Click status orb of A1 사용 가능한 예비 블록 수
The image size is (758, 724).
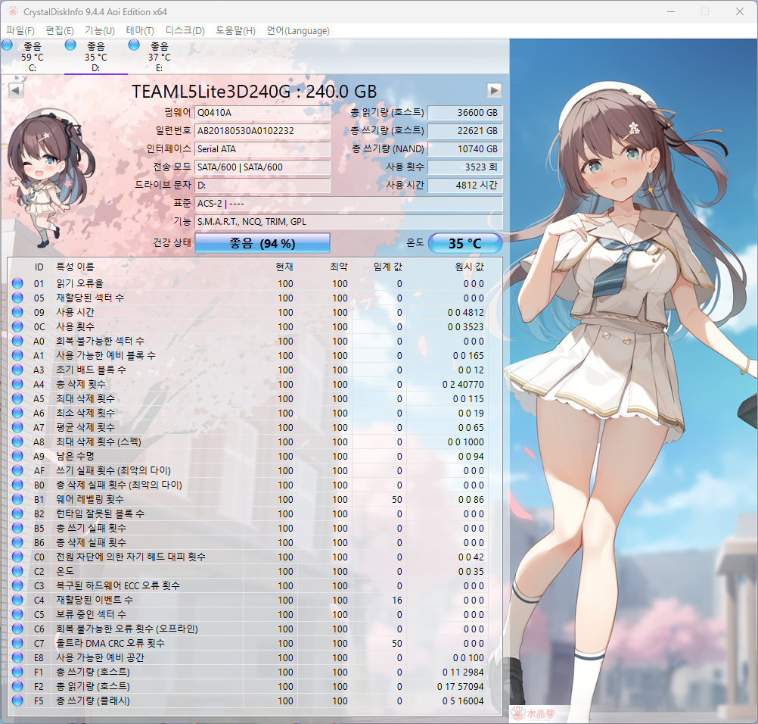click(17, 355)
